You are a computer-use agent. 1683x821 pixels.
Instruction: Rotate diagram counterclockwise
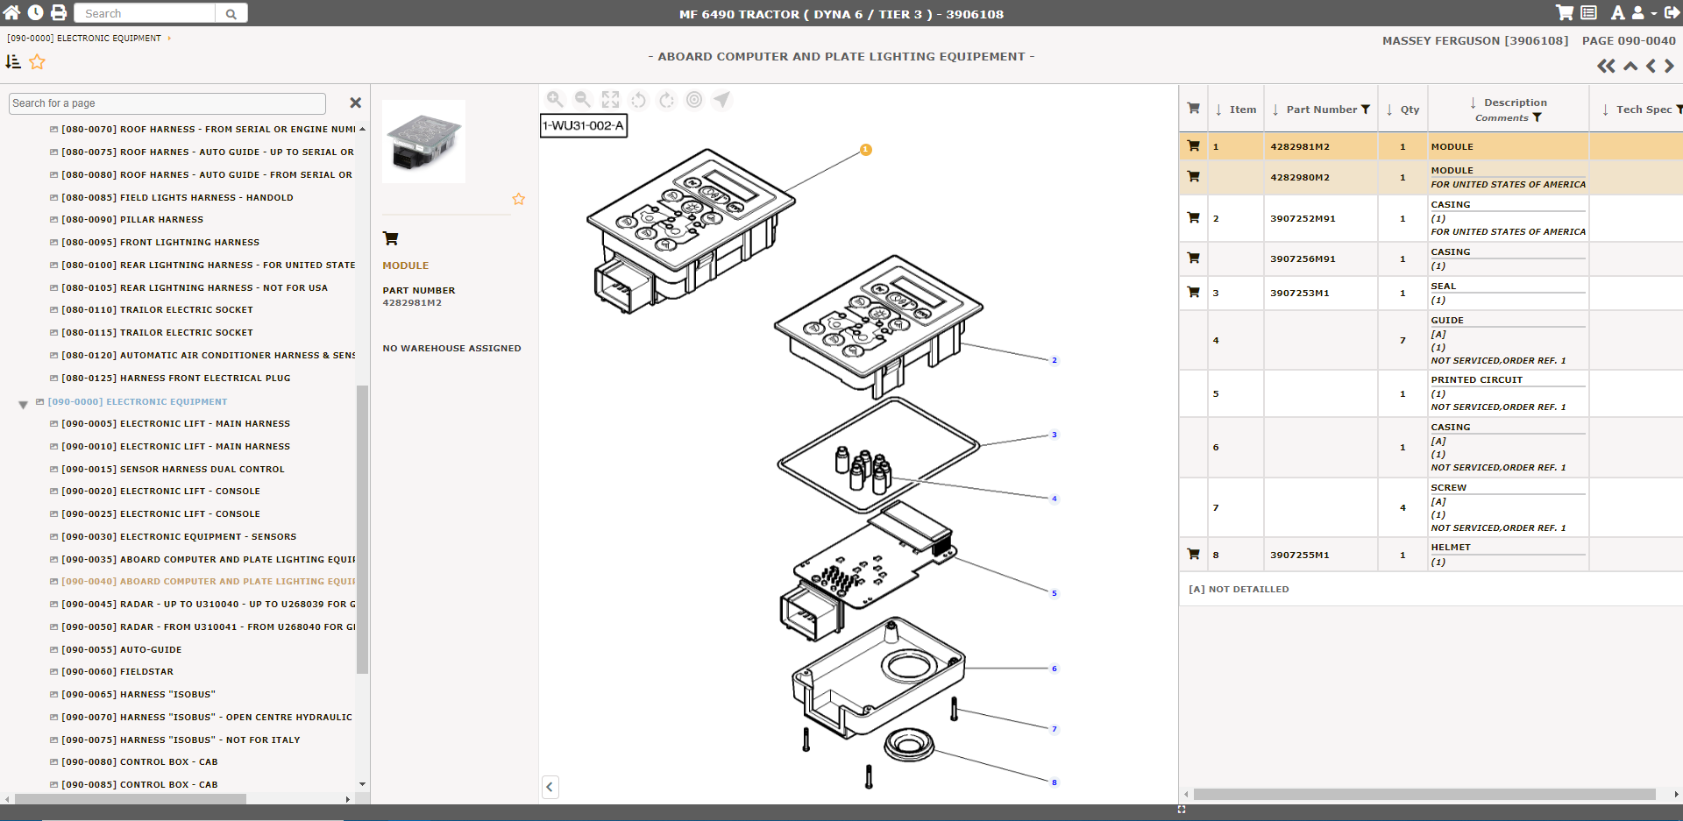pos(639,100)
